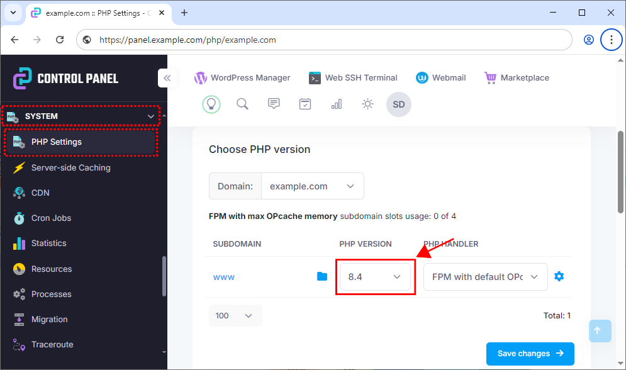Sort by SUBDOMAIN column header
Screen dimensions: 626x370
[x=237, y=244]
